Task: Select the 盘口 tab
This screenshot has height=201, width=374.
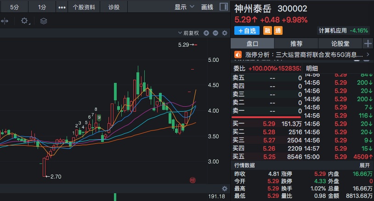Action: [252, 43]
